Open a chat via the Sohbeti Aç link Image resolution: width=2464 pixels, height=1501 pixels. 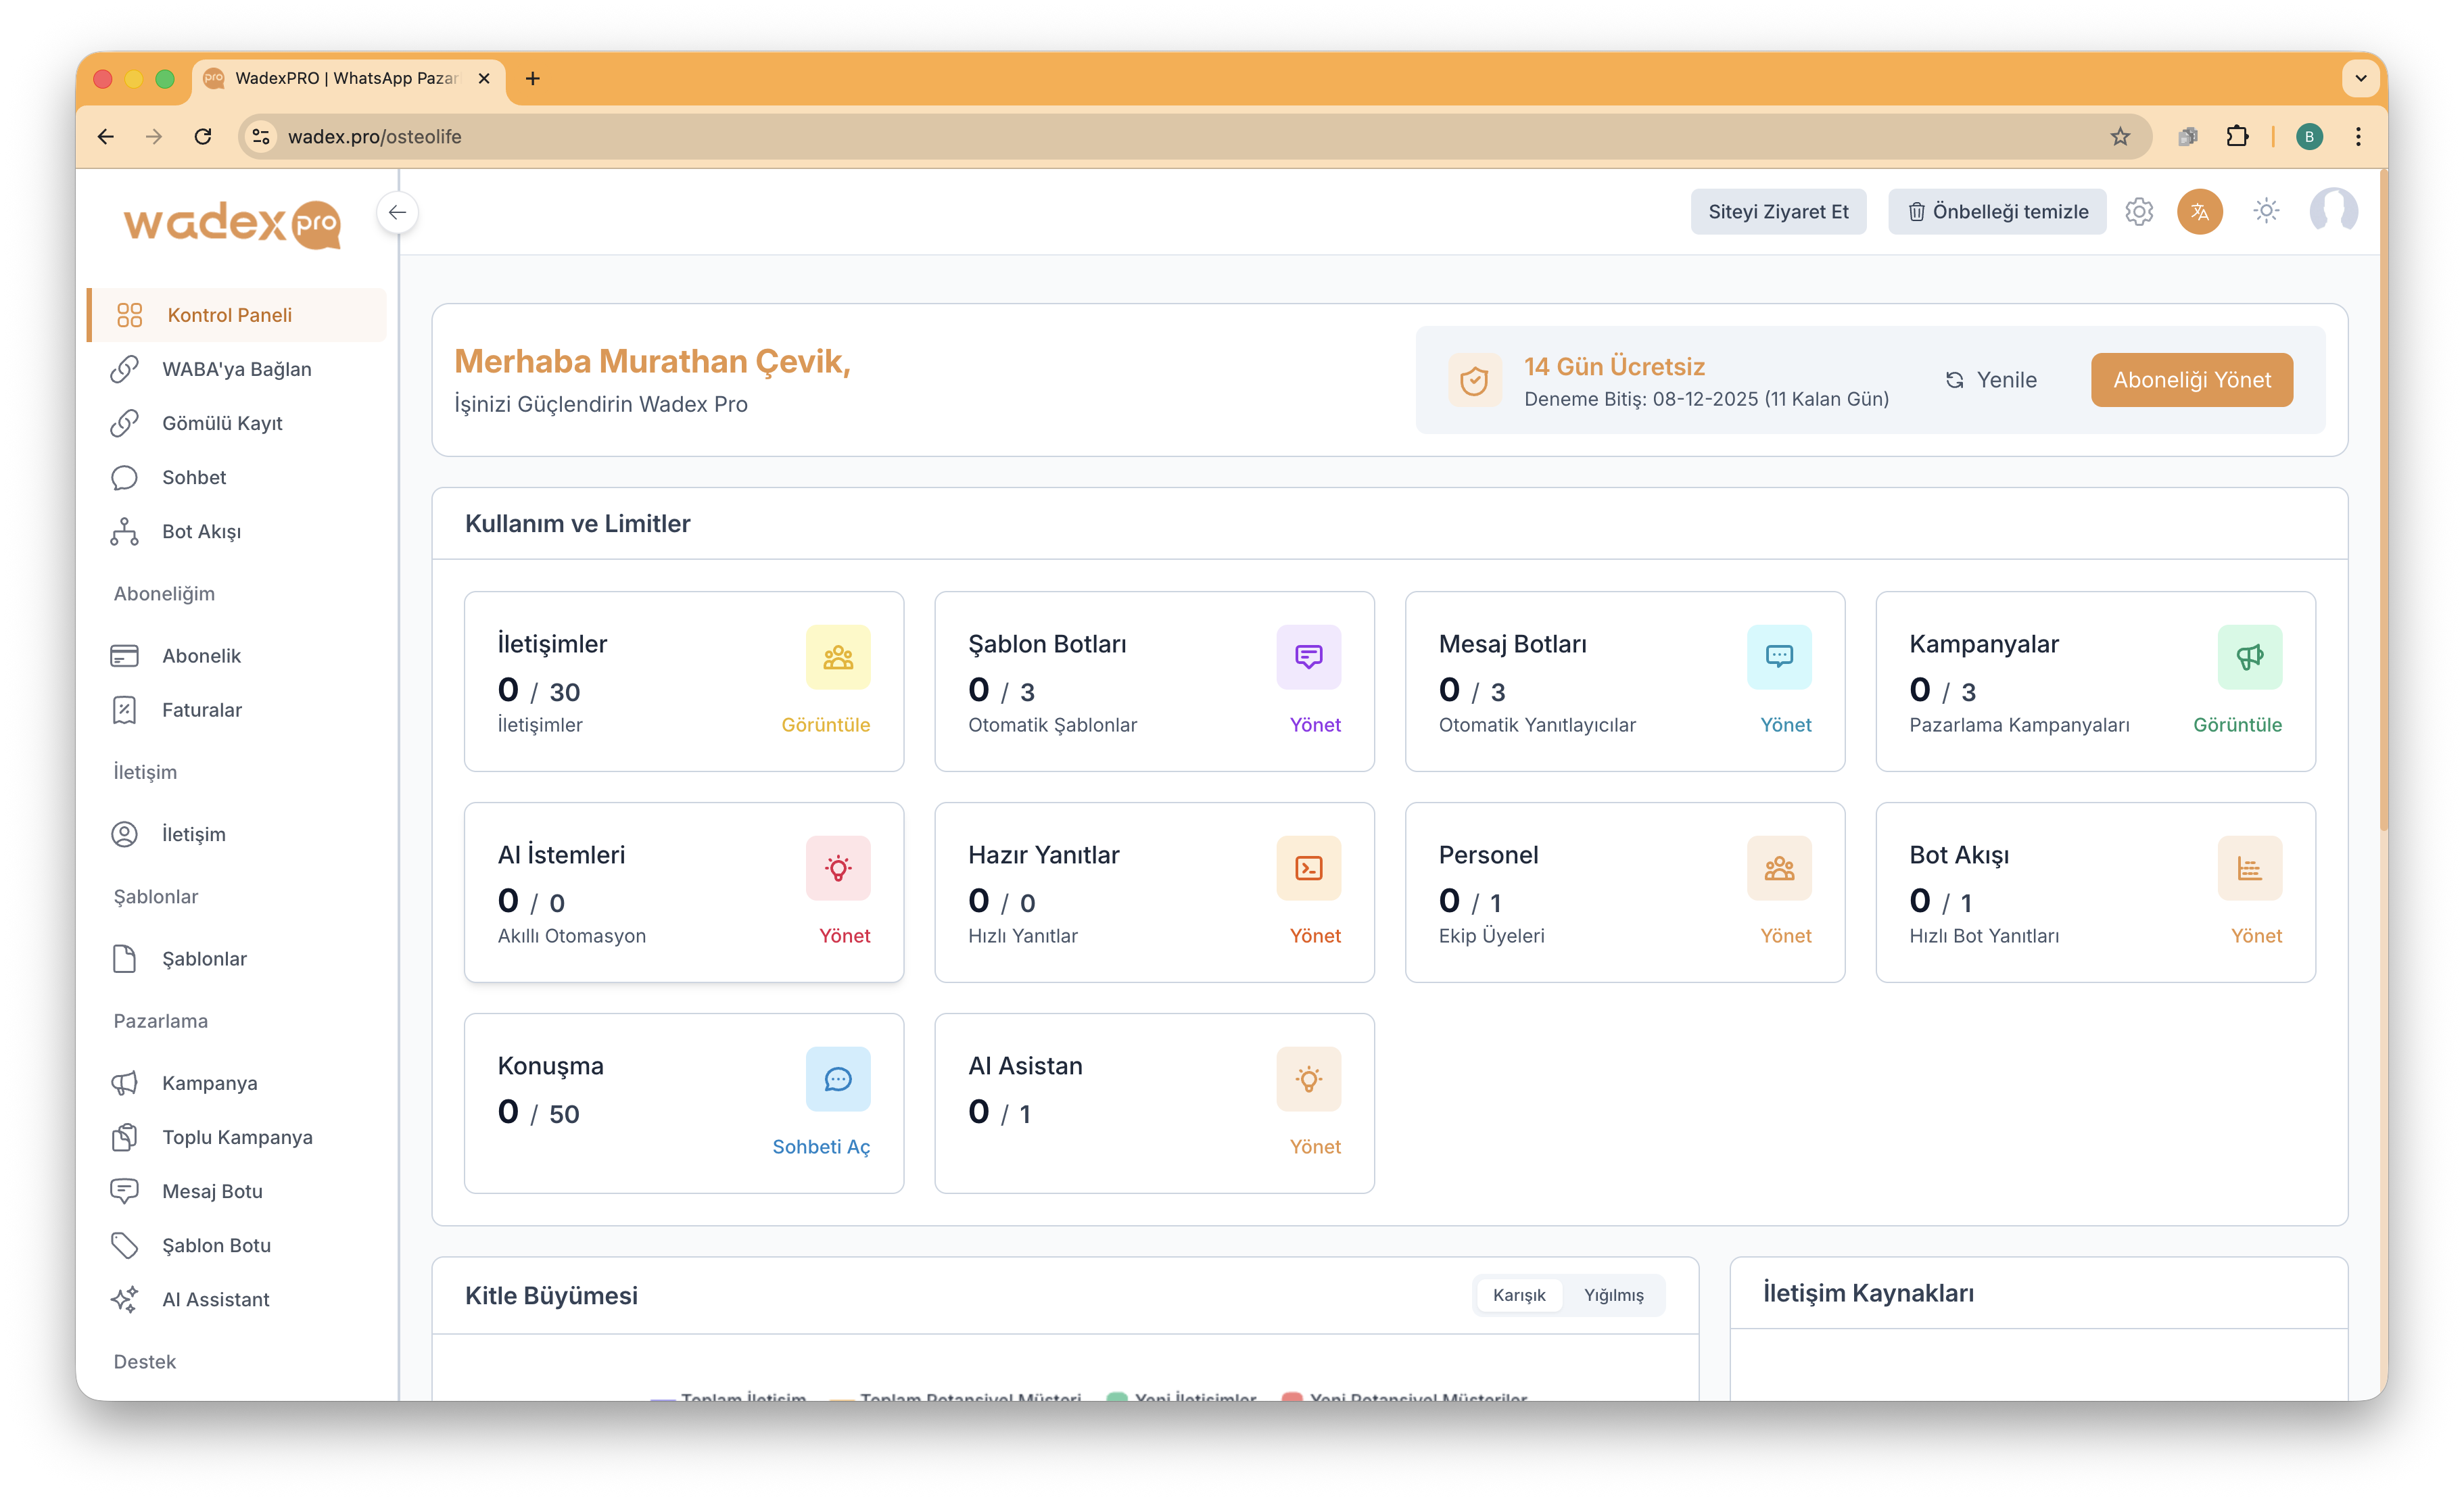821,1147
